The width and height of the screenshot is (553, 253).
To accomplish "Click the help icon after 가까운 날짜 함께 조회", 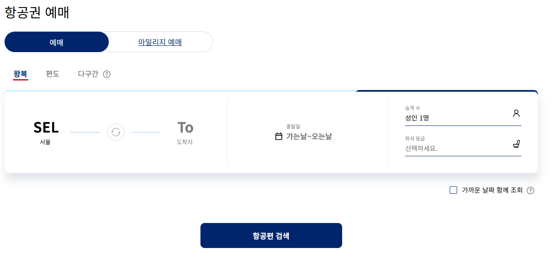I will pos(530,190).
